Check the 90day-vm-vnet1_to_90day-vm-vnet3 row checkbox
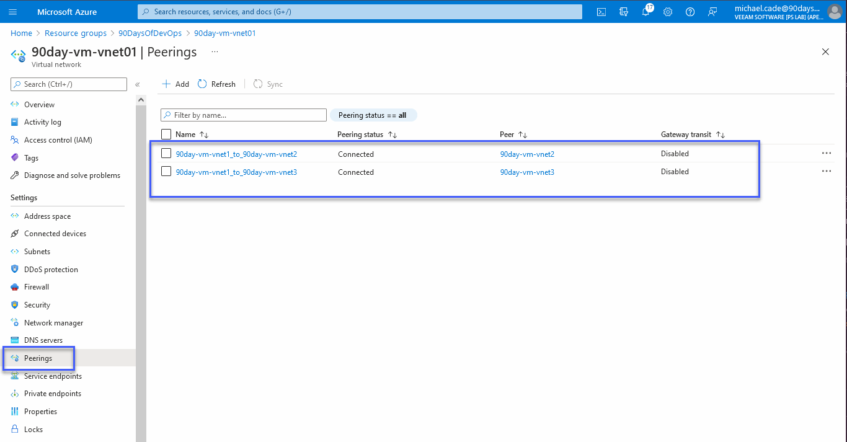847x442 pixels. click(x=166, y=172)
